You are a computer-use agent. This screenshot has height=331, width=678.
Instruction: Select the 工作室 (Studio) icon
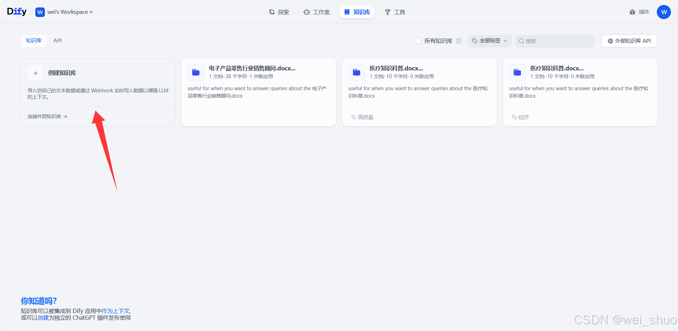tap(306, 12)
